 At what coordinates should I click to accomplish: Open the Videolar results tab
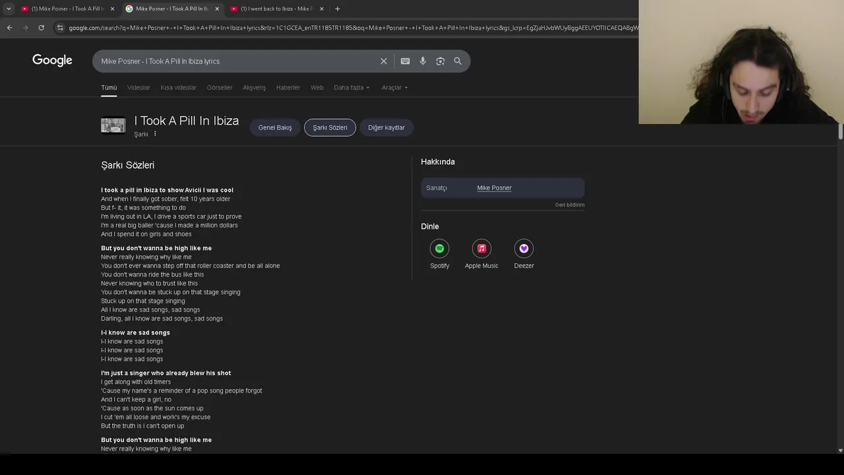[x=138, y=87]
